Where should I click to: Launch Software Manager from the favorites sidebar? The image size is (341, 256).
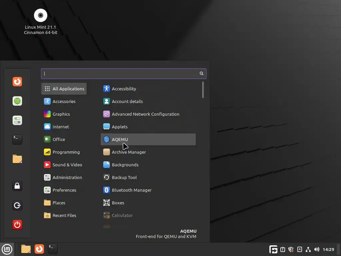[17, 101]
